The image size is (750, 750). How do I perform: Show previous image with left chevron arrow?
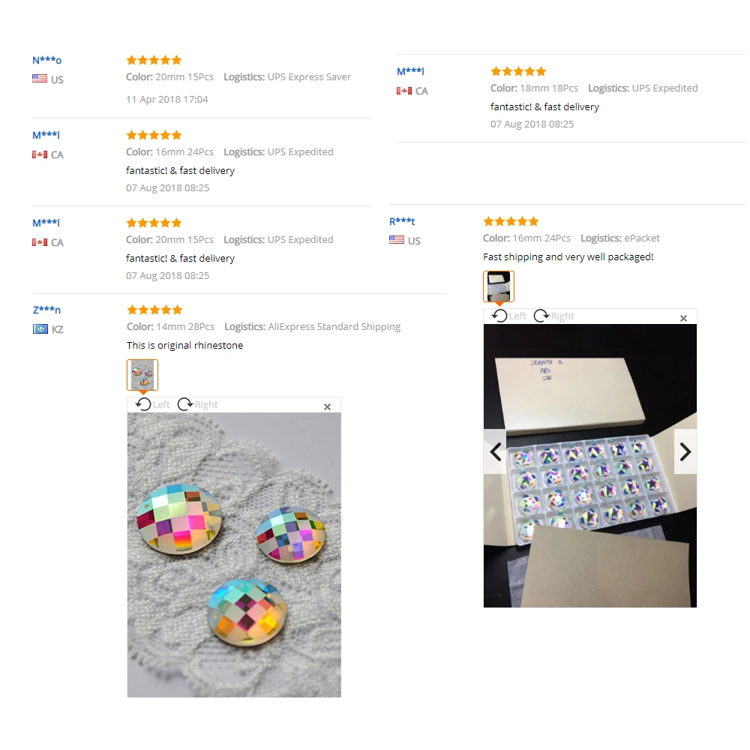tap(495, 451)
